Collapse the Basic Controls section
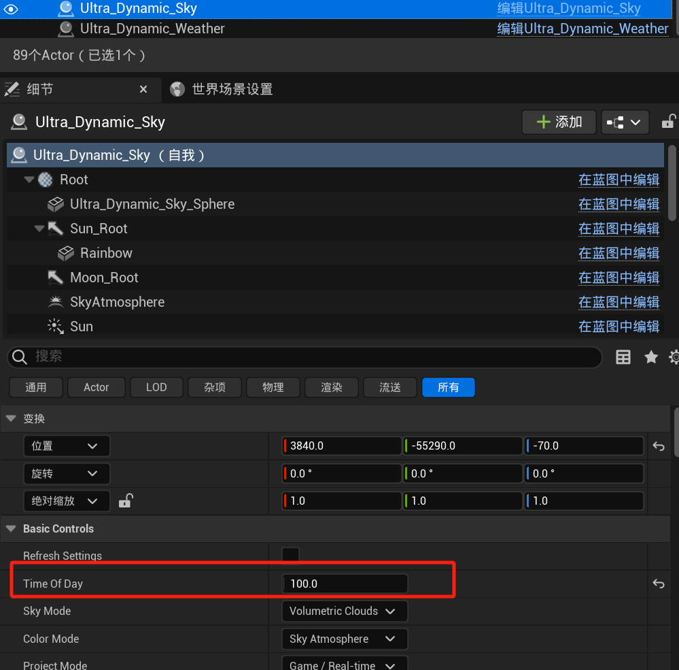The width and height of the screenshot is (679, 670). point(11,529)
